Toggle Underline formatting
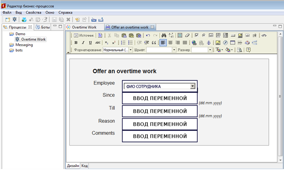Screen dimensions: 284x170 click(90, 43)
